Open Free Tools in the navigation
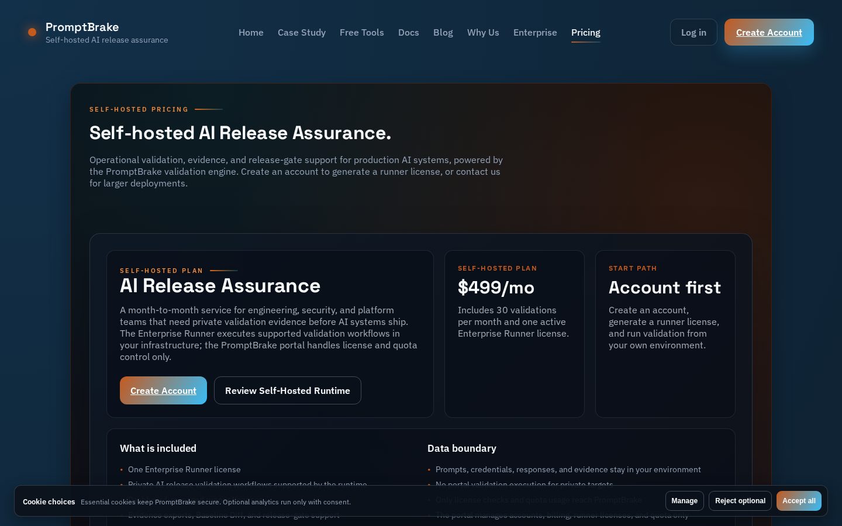 click(362, 32)
